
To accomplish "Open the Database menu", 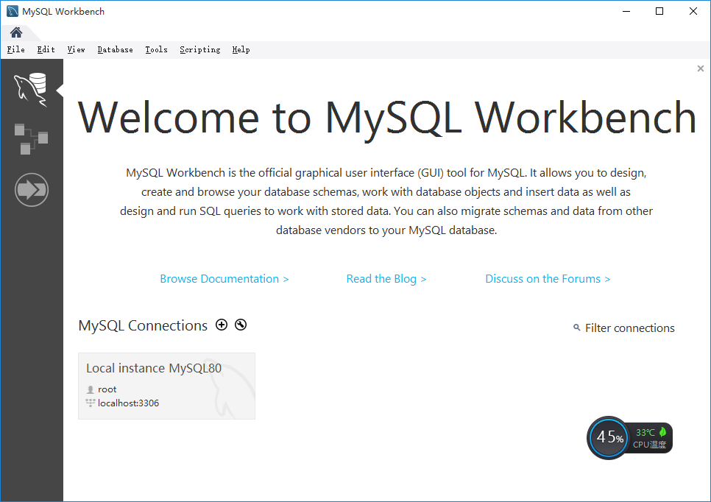I will click(115, 49).
